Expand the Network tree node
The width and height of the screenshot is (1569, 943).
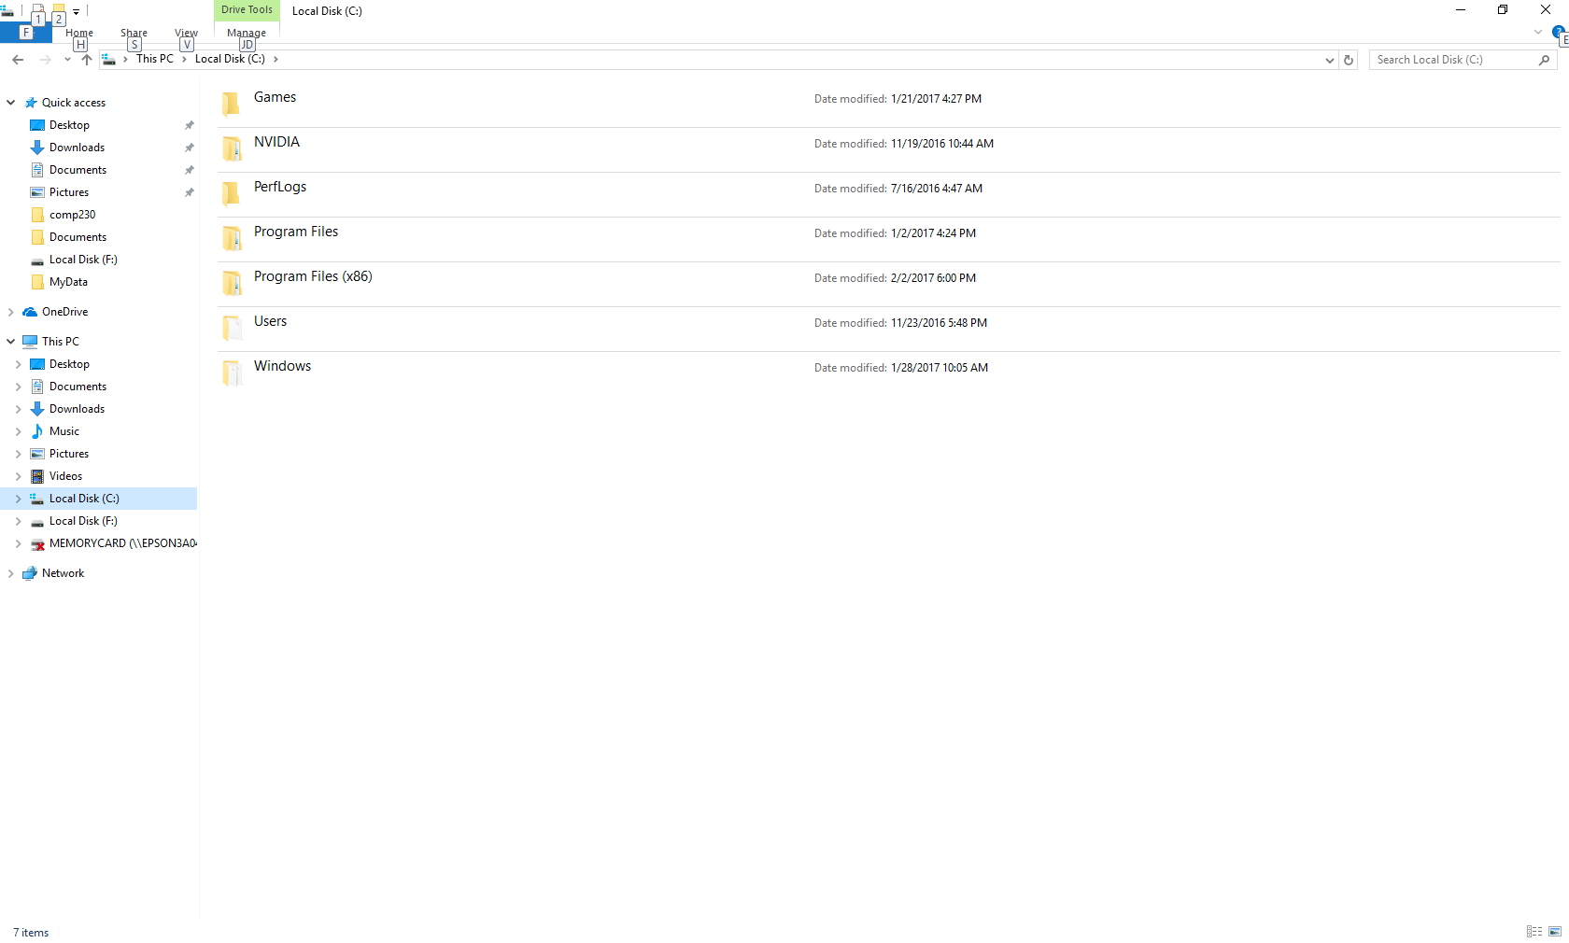coord(11,573)
